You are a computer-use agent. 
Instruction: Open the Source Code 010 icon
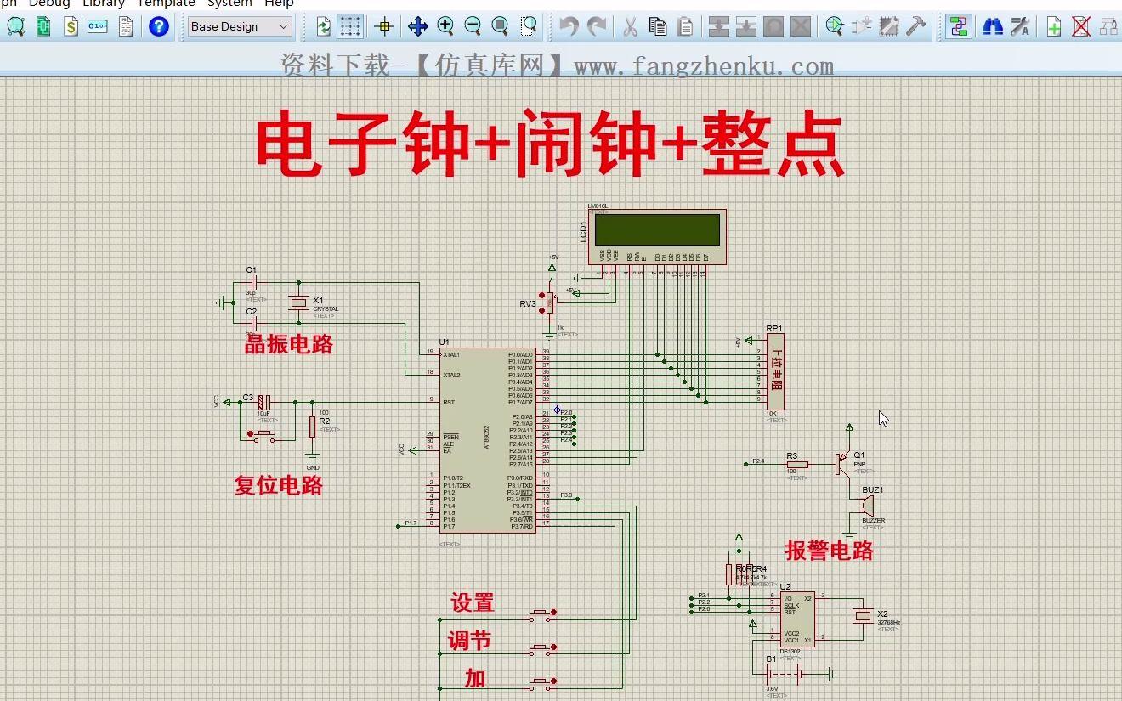pyautogui.click(x=98, y=26)
